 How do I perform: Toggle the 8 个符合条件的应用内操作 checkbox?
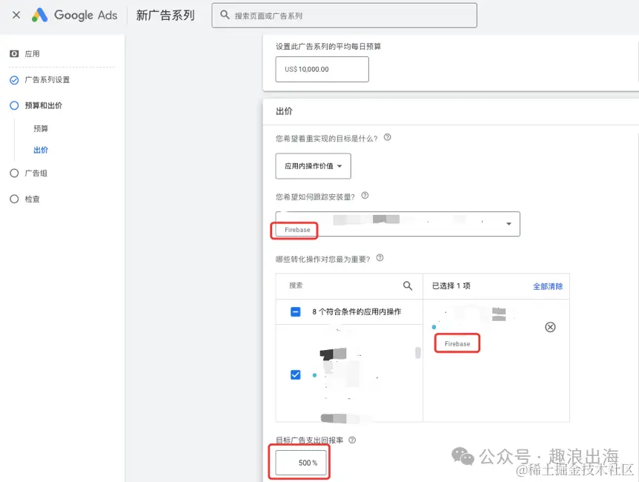coord(294,312)
